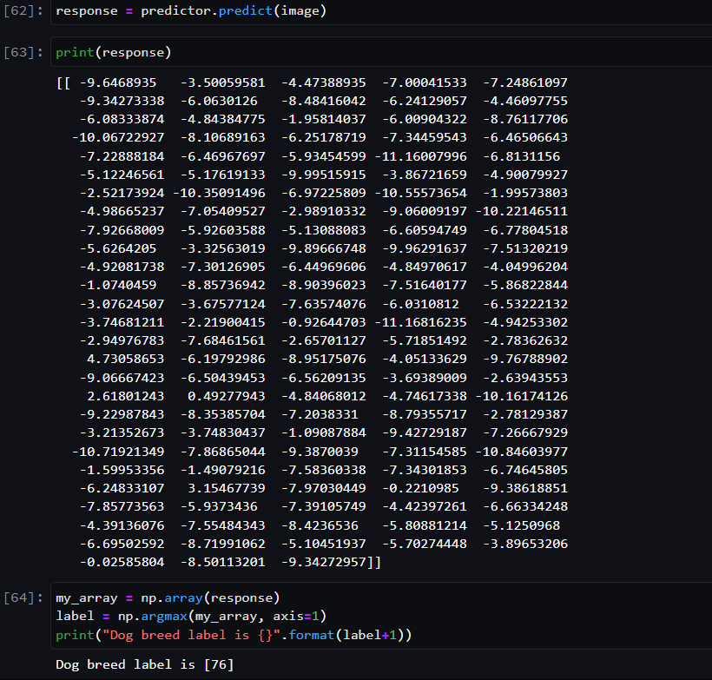
Task: Click the value -11.16816235
Action: pos(420,322)
